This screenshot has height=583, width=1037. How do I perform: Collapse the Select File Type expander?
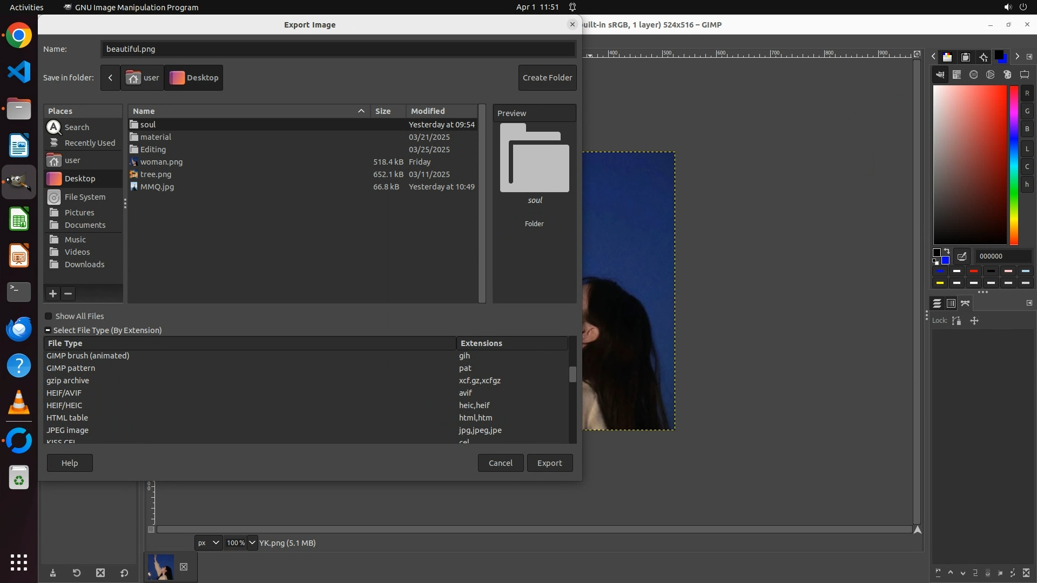48,330
